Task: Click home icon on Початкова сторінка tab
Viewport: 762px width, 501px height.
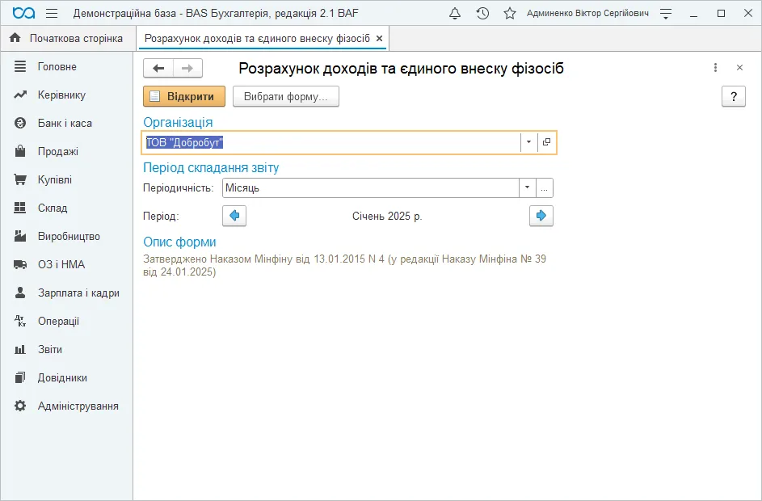Action: pos(15,38)
